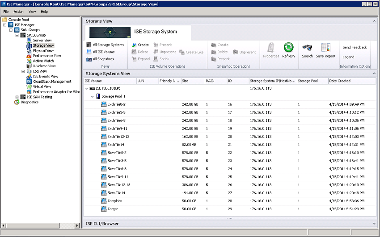The width and height of the screenshot is (380, 237).
Task: Click the Physical View tree icon
Action: [x=29, y=50]
